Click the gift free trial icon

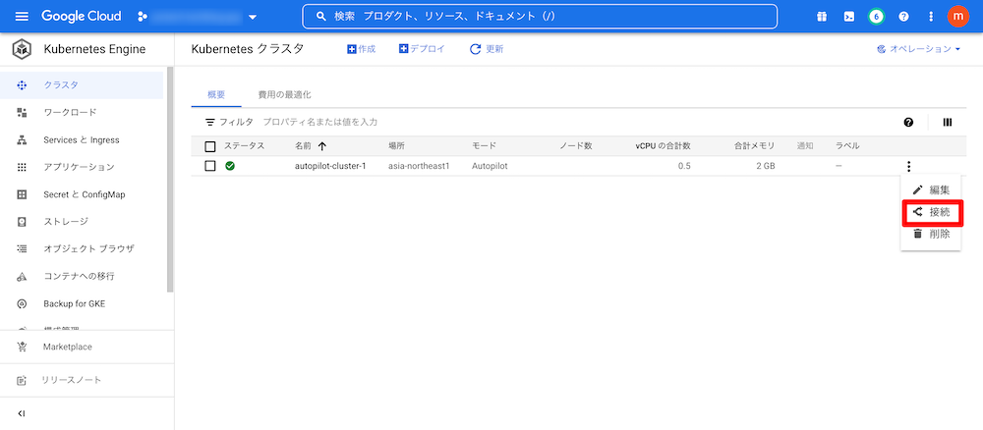(x=822, y=17)
